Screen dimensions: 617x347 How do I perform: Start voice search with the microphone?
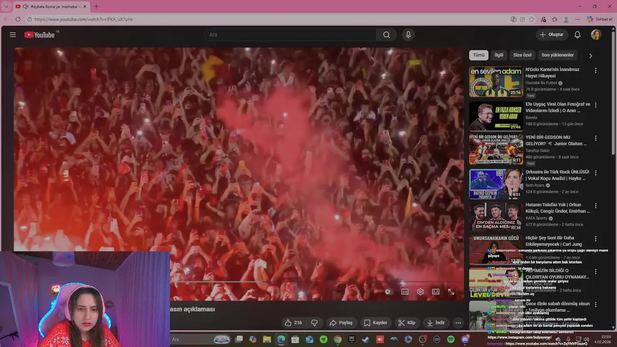point(408,35)
